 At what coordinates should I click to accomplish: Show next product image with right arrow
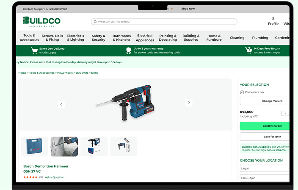click(x=188, y=103)
